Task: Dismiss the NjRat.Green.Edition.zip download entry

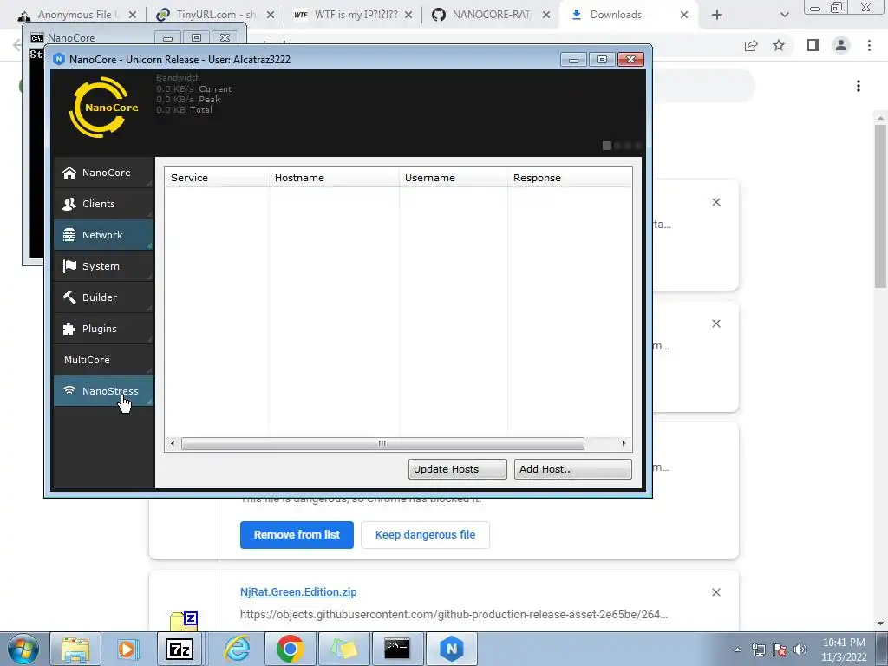Action: (x=715, y=592)
